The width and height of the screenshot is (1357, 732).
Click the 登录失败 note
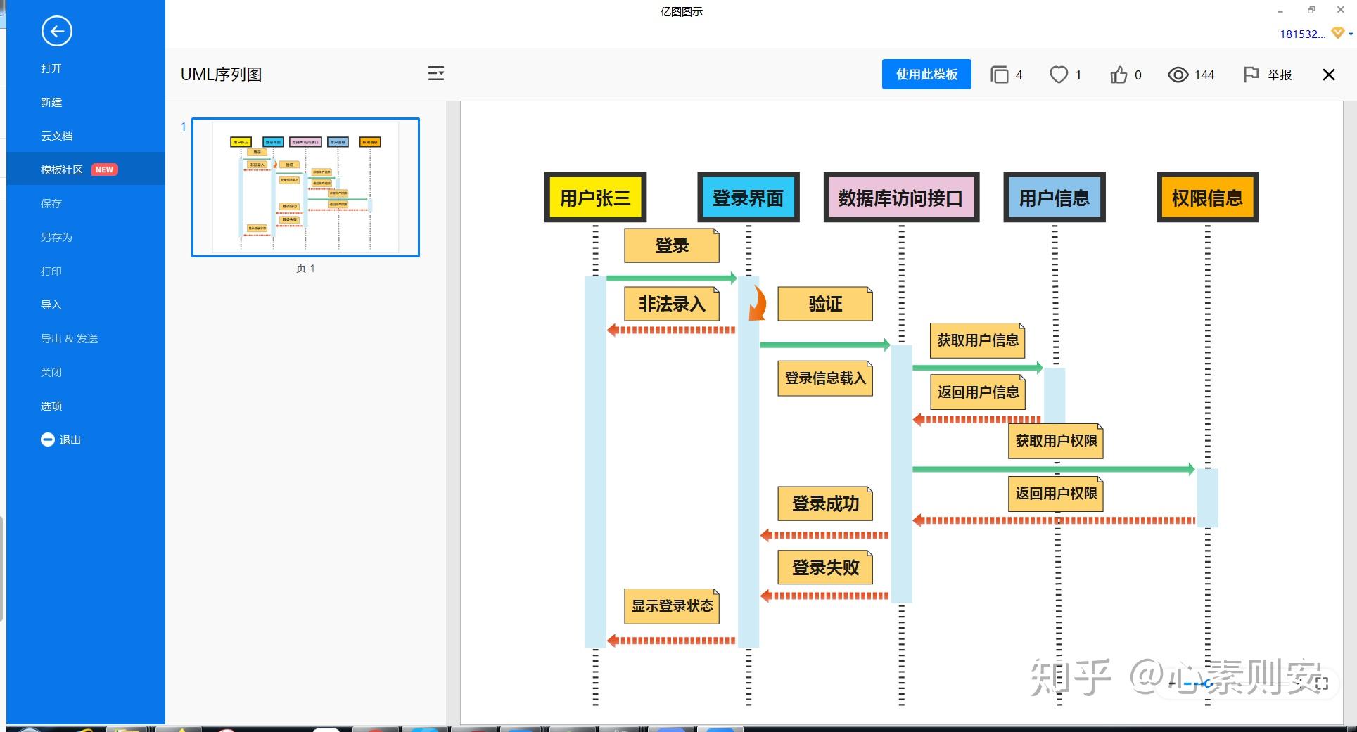coord(825,567)
